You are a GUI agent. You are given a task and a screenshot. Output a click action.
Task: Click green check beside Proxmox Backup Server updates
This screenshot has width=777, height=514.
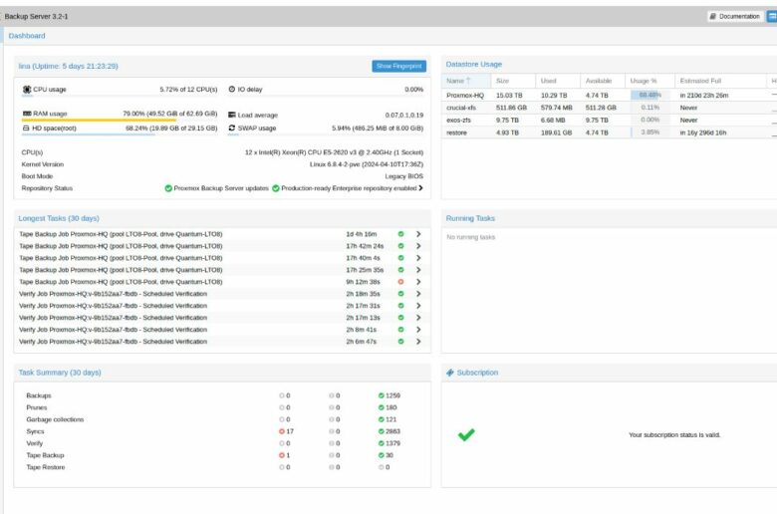tap(168, 188)
